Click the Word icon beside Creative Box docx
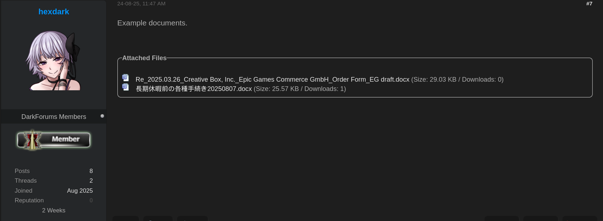Viewport: 603px width, 221px height. [125, 78]
